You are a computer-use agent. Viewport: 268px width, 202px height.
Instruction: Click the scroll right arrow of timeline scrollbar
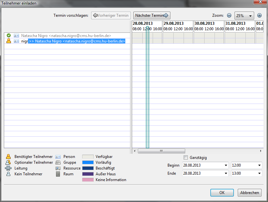point(261,151)
